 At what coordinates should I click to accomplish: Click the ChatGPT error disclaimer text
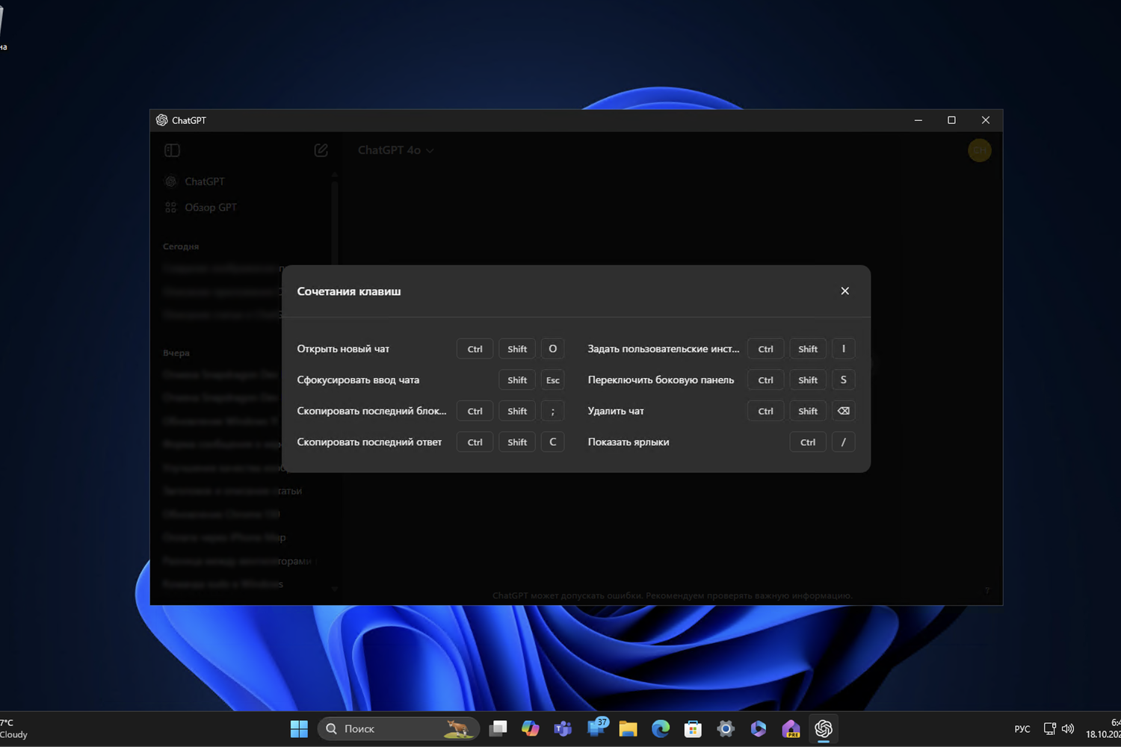tap(672, 595)
